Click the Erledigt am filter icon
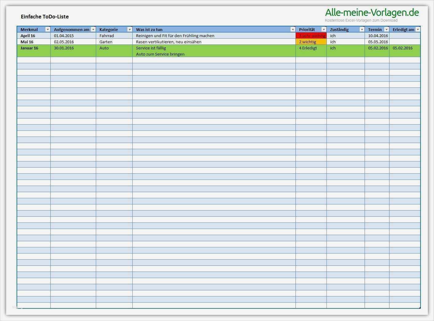The width and height of the screenshot is (434, 321). (x=418, y=29)
